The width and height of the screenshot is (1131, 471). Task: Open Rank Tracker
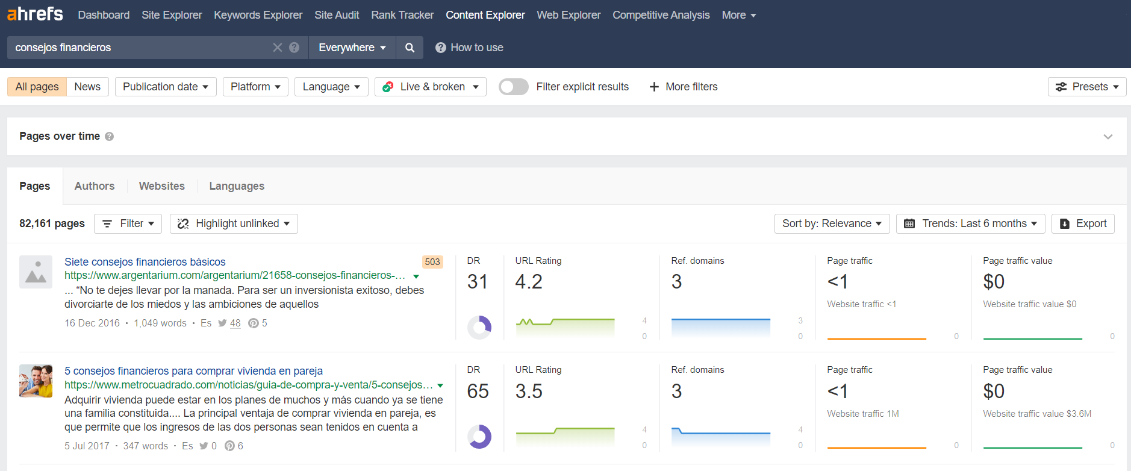tap(402, 15)
